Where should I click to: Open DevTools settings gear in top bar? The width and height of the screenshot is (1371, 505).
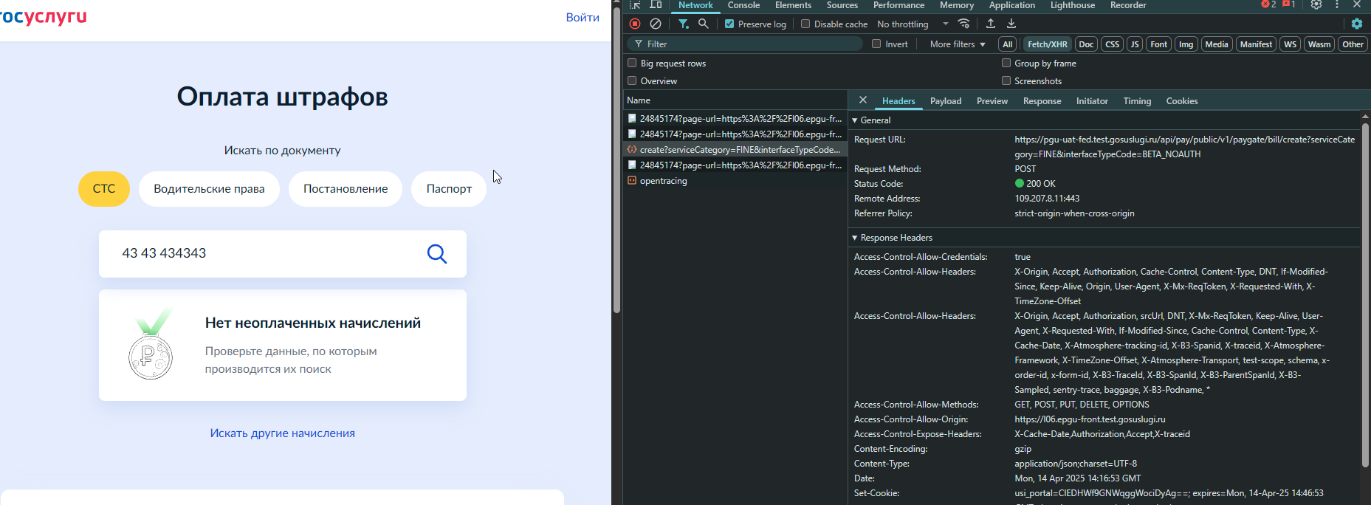coord(1316,4)
